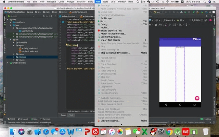Open the Android project view dropdown

tap(14, 16)
